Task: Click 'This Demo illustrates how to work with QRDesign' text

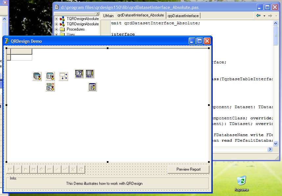Action: pyautogui.click(x=104, y=184)
